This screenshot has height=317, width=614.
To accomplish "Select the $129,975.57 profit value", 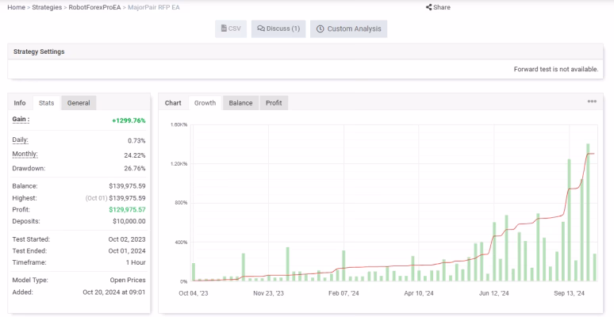I will [127, 209].
